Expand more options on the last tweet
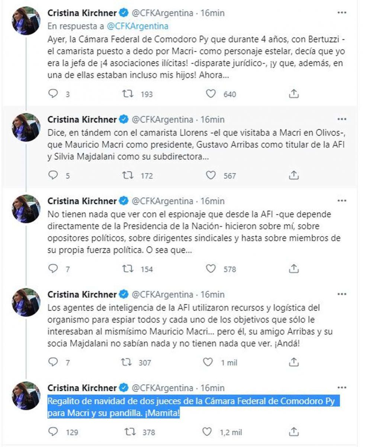The width and height of the screenshot is (366, 447). [341, 388]
